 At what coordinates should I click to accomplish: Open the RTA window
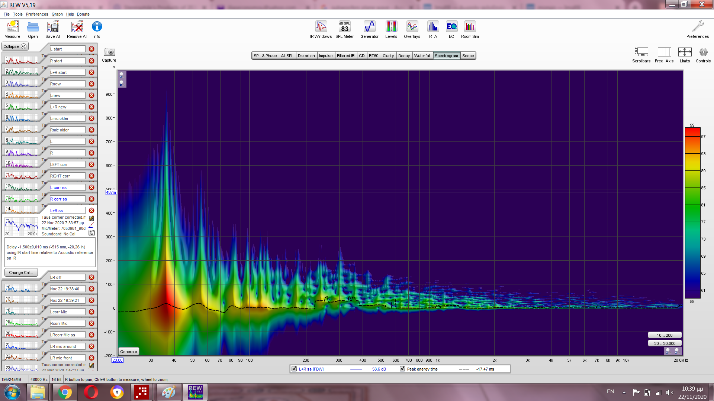(x=433, y=30)
